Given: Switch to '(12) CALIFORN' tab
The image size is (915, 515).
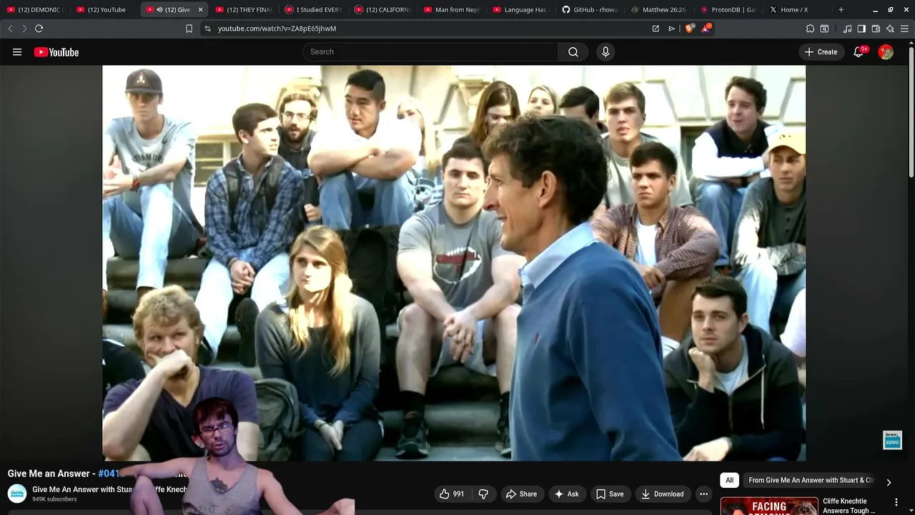Looking at the screenshot, I should pos(382,10).
